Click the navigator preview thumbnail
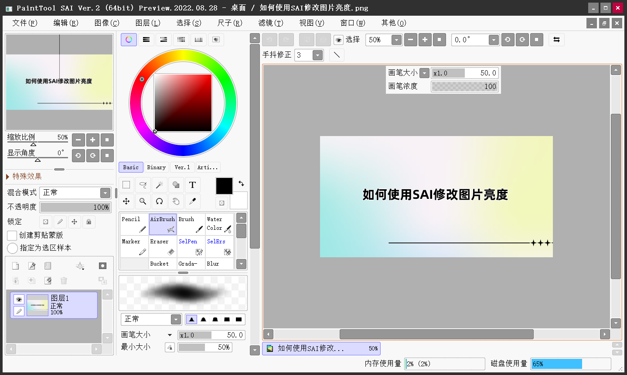The width and height of the screenshot is (627, 375). pyautogui.click(x=59, y=82)
